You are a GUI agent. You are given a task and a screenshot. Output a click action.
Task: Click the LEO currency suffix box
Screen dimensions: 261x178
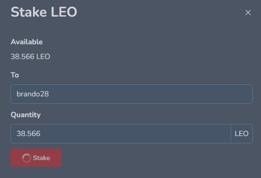pyautogui.click(x=242, y=134)
